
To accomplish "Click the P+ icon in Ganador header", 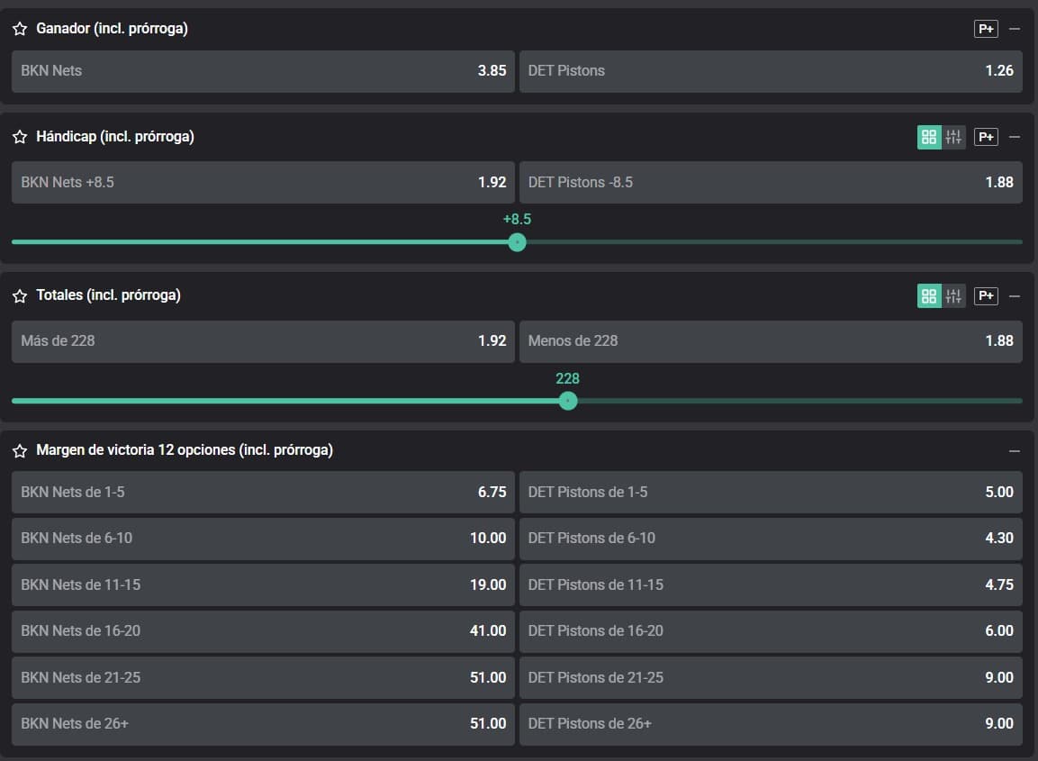I will [986, 29].
